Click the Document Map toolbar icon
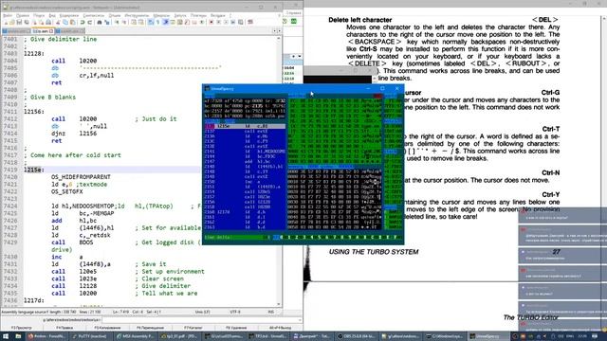The height and width of the screenshot is (341, 607). [x=179, y=22]
